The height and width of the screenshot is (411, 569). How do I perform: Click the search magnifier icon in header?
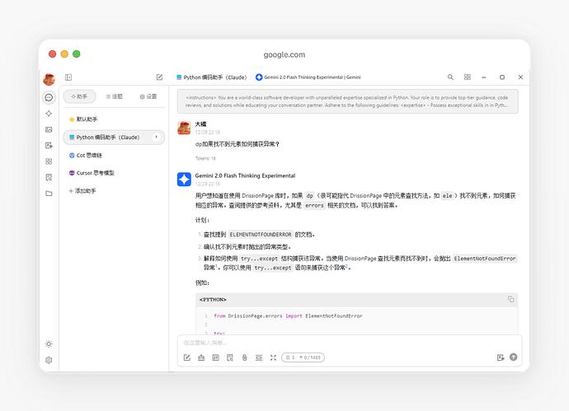tap(450, 77)
